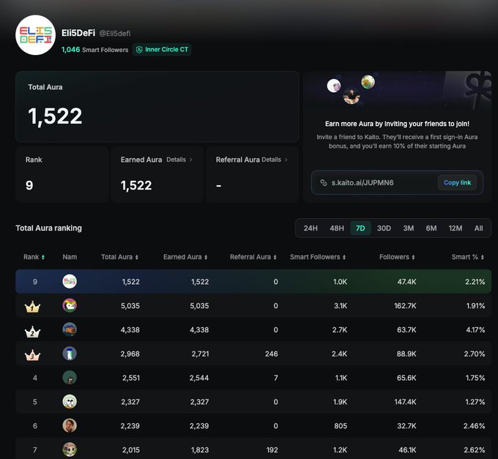Click the Total Aura ranking heading

[48, 228]
